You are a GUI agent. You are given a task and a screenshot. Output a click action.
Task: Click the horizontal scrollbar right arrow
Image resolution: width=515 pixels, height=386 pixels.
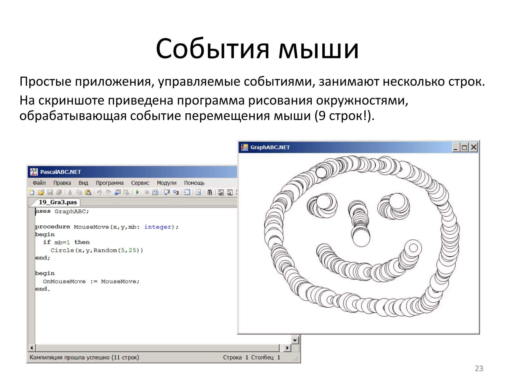click(x=287, y=348)
